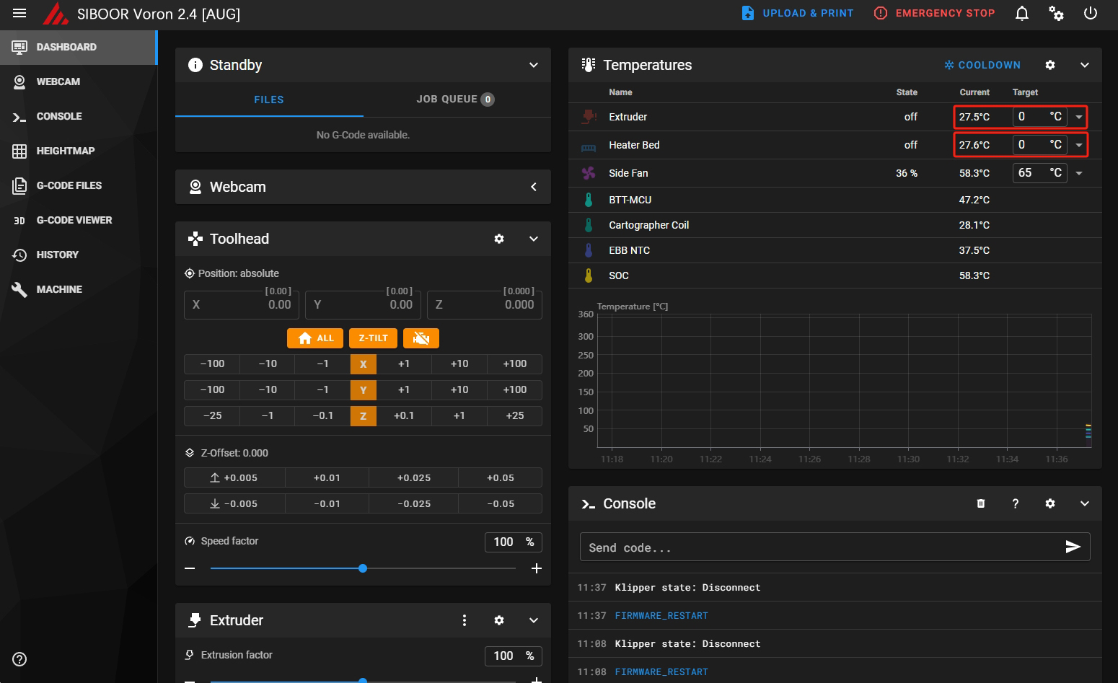Open the notifications bell
This screenshot has width=1118, height=683.
tap(1021, 14)
